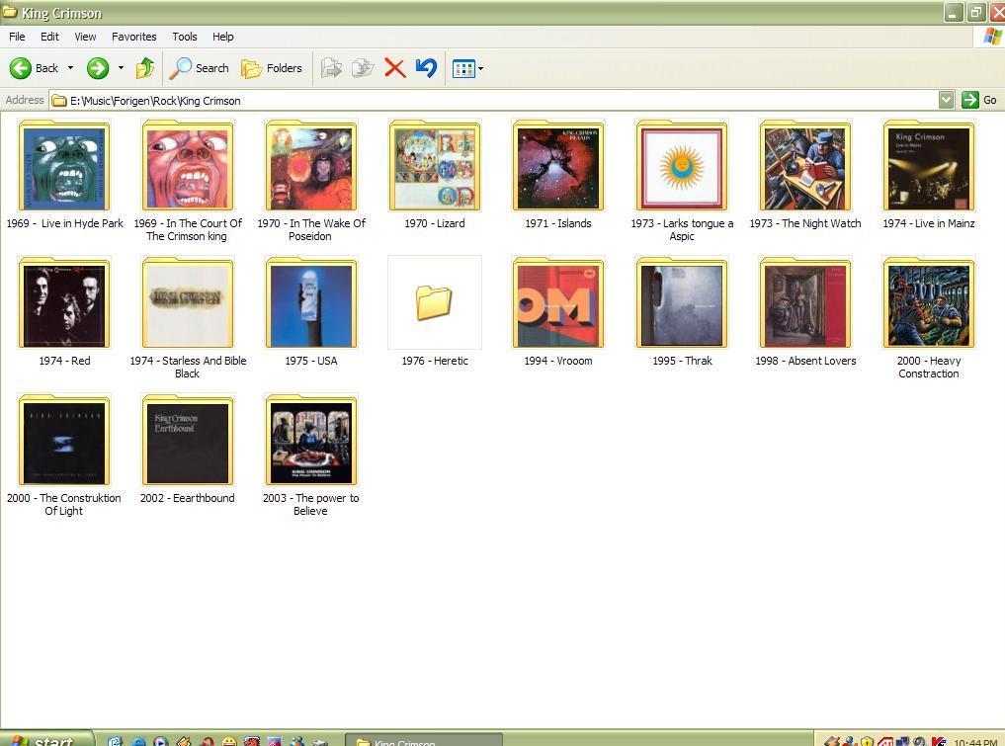Viewport: 1005px width, 746px height.
Task: Toggle the Folders pane
Action: [271, 68]
